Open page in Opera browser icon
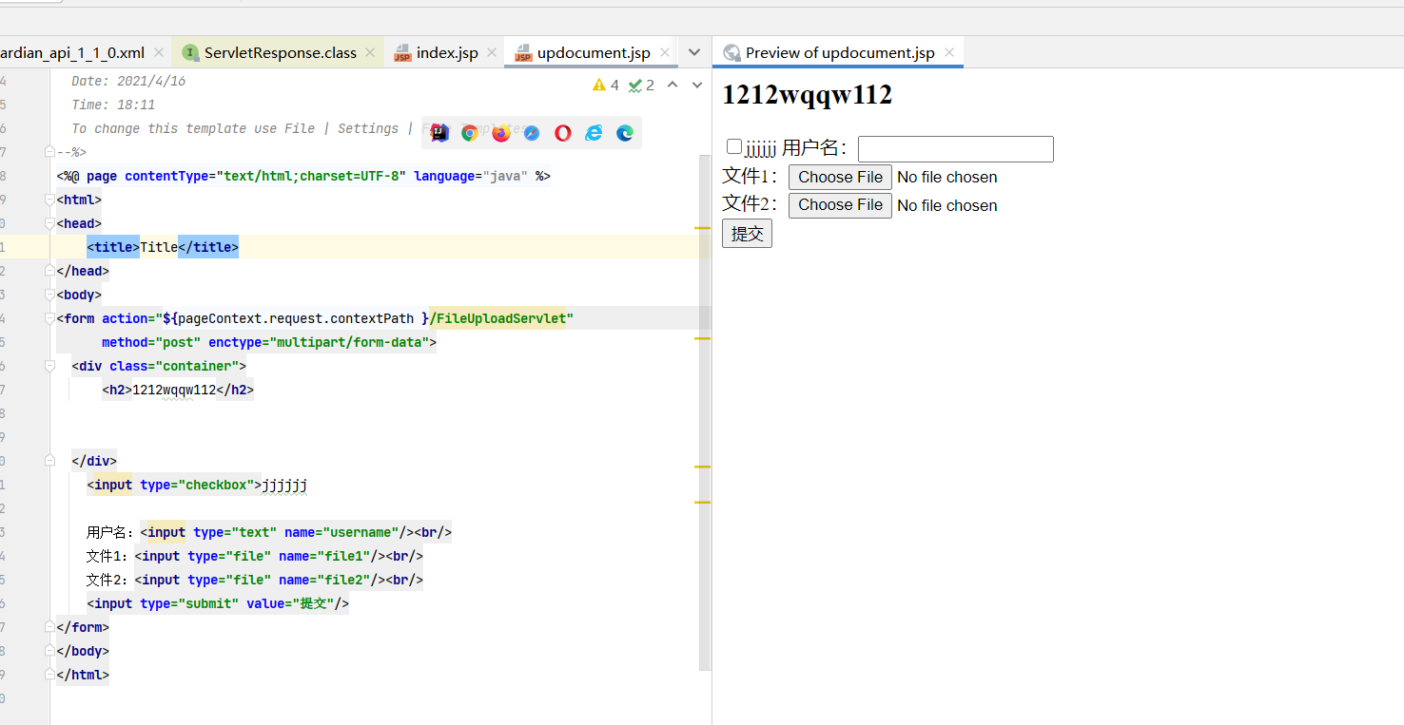The height and width of the screenshot is (725, 1404). tap(563, 133)
